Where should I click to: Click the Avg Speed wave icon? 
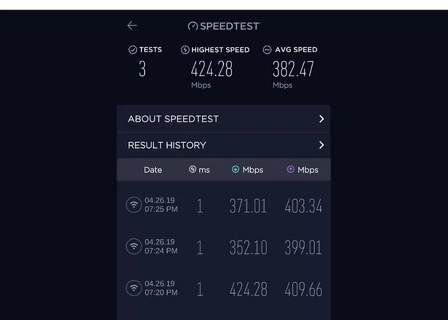pos(267,50)
